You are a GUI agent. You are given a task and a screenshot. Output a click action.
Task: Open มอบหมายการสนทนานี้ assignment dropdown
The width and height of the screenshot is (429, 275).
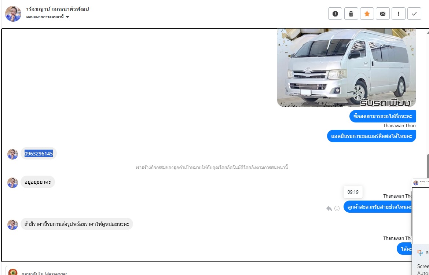[x=48, y=17]
